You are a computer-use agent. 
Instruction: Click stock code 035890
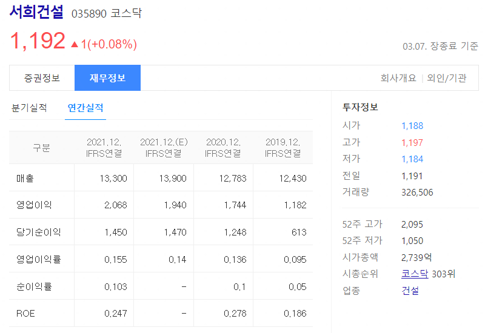[89, 13]
